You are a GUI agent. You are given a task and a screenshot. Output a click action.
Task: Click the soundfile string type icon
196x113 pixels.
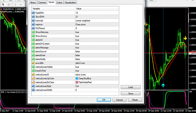(33, 63)
